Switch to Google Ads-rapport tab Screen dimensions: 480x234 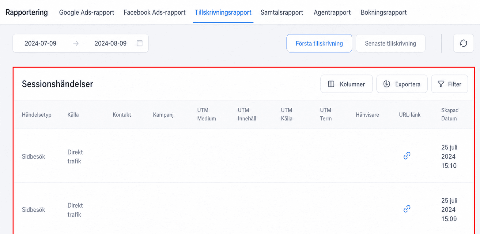click(87, 13)
